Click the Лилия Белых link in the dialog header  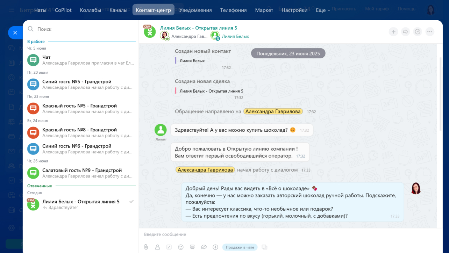[235, 36]
